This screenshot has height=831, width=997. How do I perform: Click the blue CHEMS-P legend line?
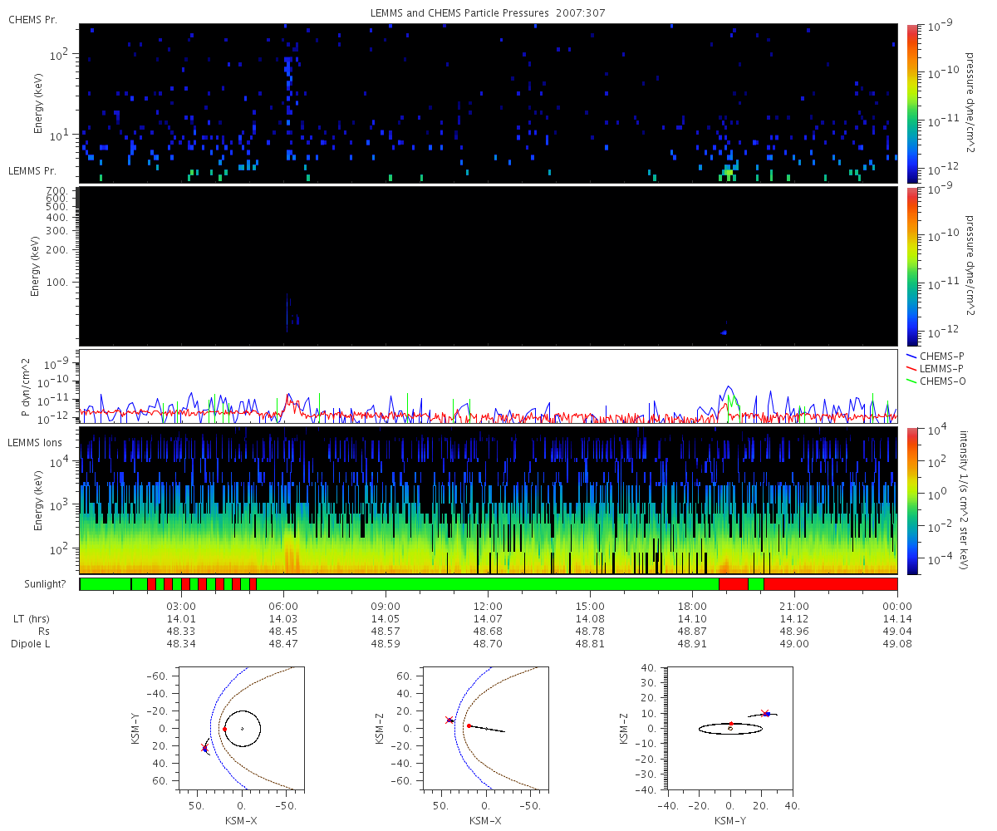click(x=912, y=356)
